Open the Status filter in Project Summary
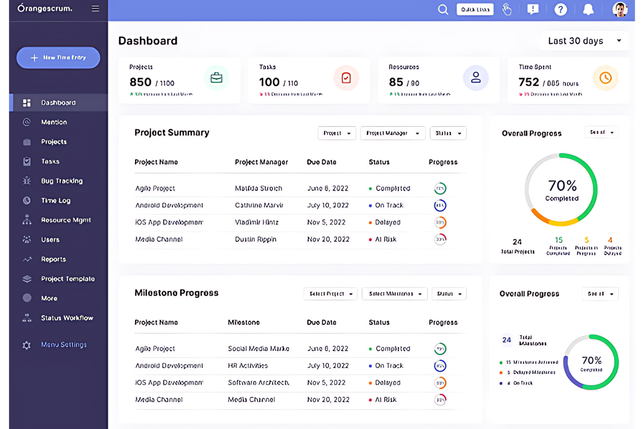 [448, 133]
